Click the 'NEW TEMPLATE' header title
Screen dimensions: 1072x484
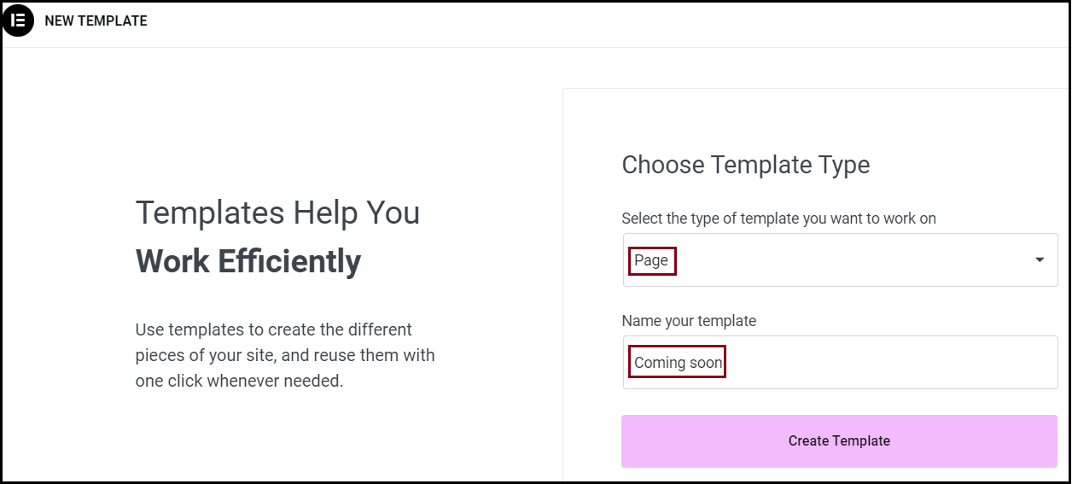96,21
